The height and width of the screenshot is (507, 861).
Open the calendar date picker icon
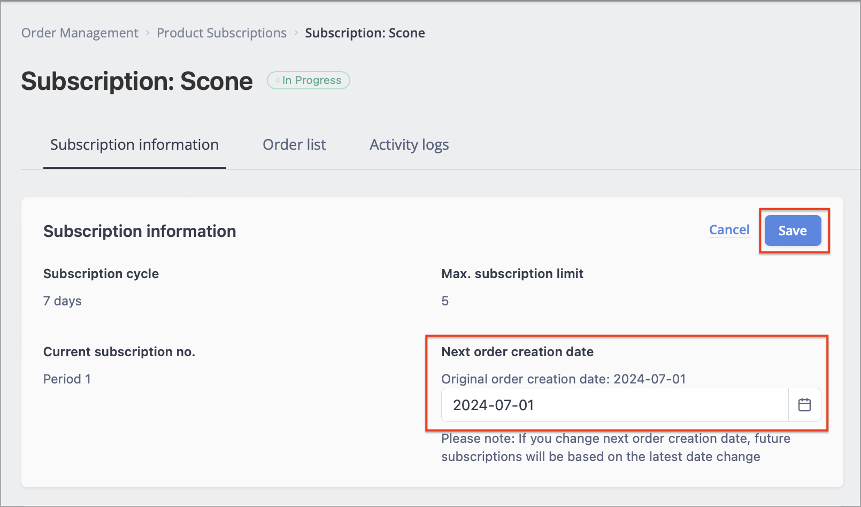point(804,405)
